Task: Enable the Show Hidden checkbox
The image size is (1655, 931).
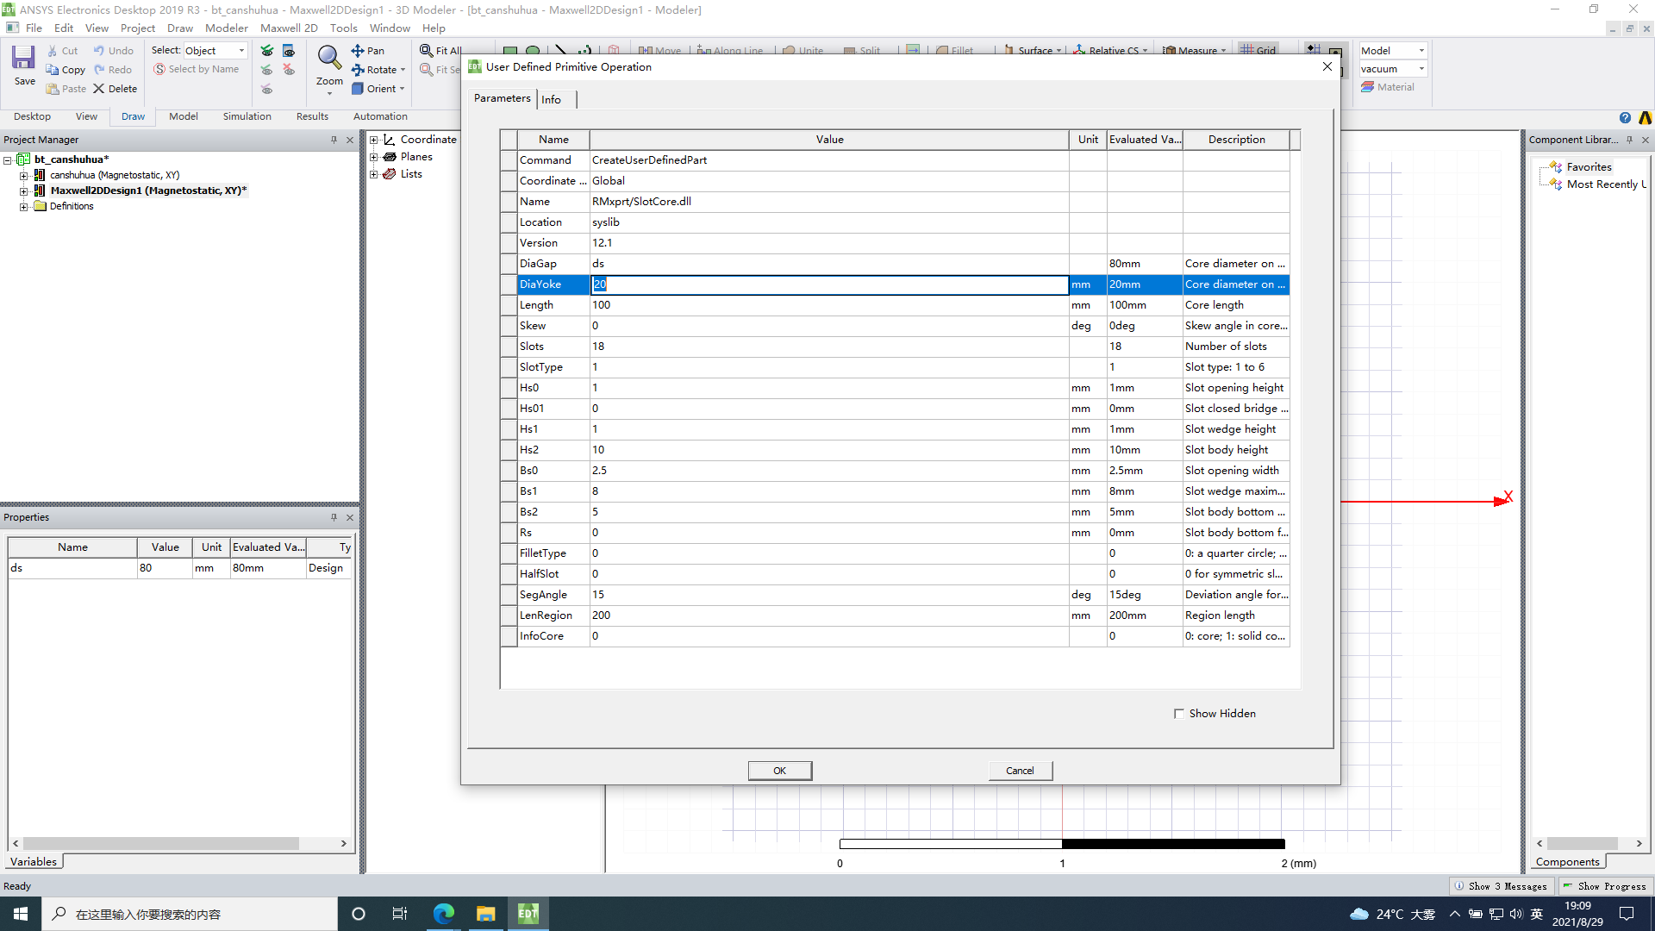Action: 1179,714
